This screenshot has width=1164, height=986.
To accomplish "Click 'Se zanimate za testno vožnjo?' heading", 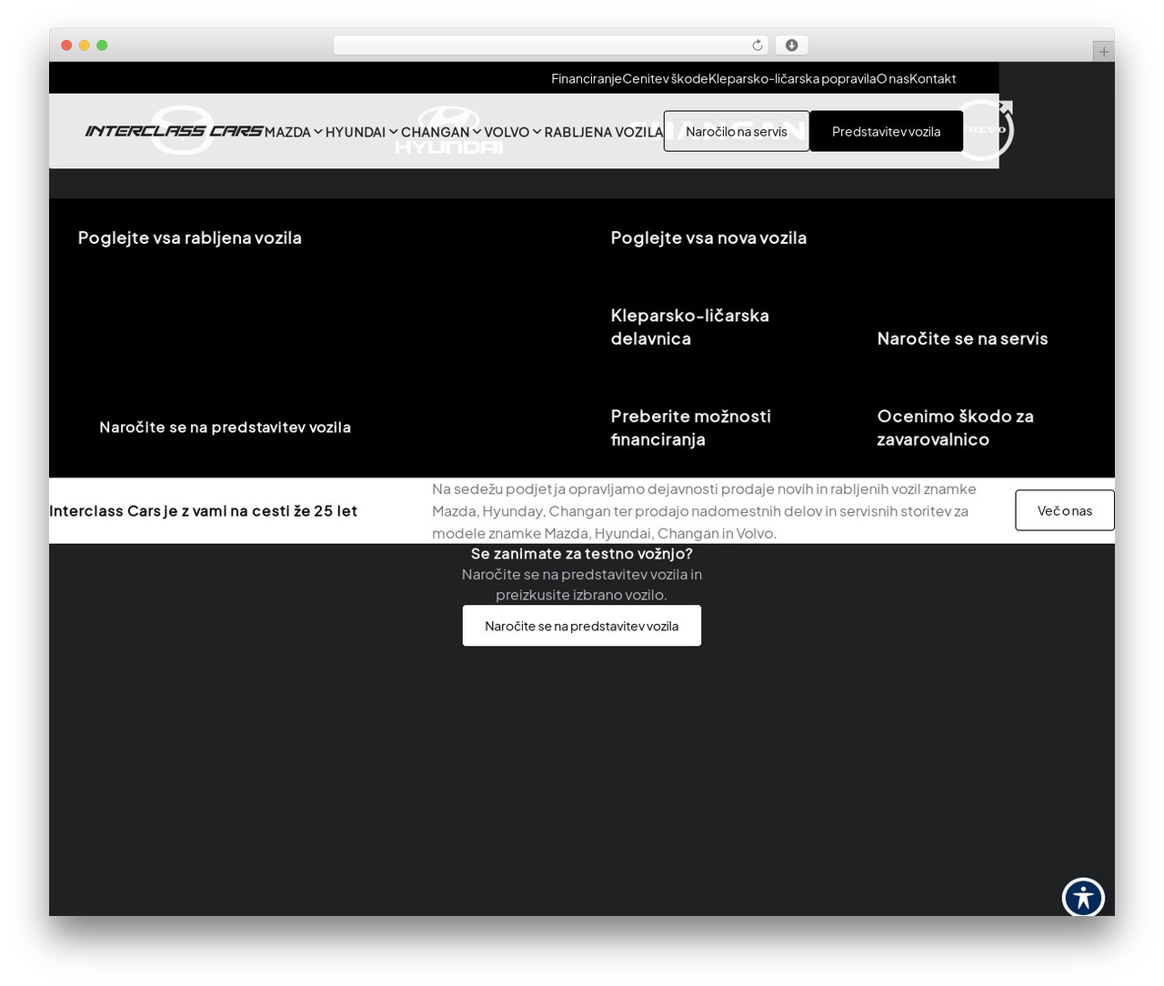I will [582, 553].
